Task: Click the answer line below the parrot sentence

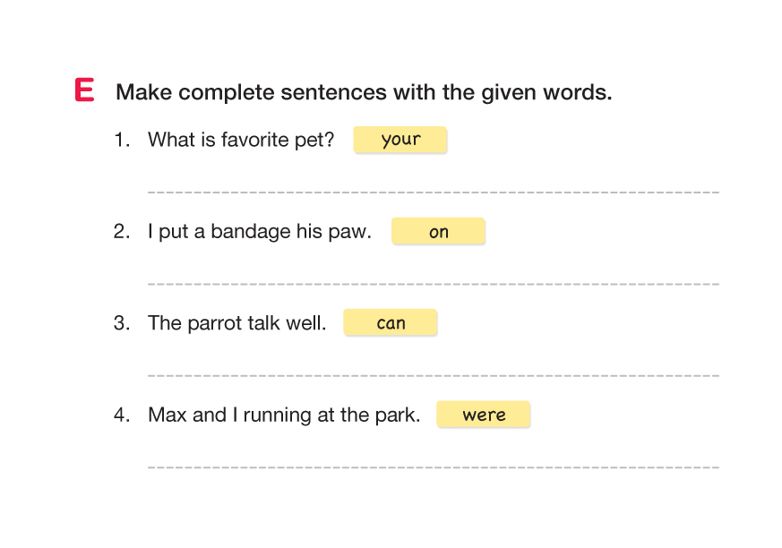Action: pos(433,374)
